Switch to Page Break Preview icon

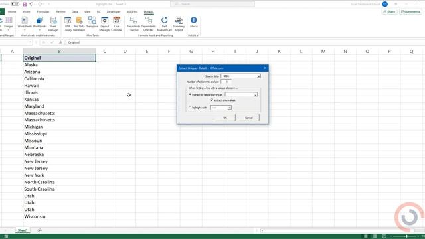point(384,236)
